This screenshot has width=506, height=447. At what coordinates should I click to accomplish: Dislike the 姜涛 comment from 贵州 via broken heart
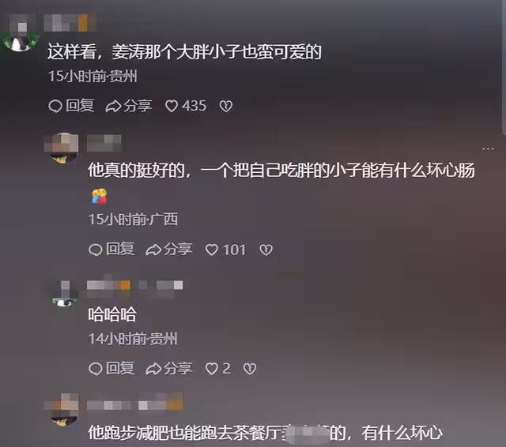point(226,106)
